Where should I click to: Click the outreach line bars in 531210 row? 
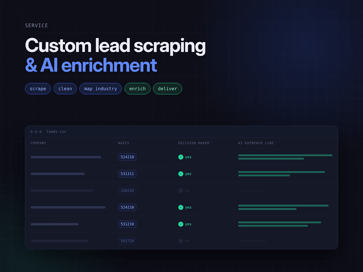280,224
